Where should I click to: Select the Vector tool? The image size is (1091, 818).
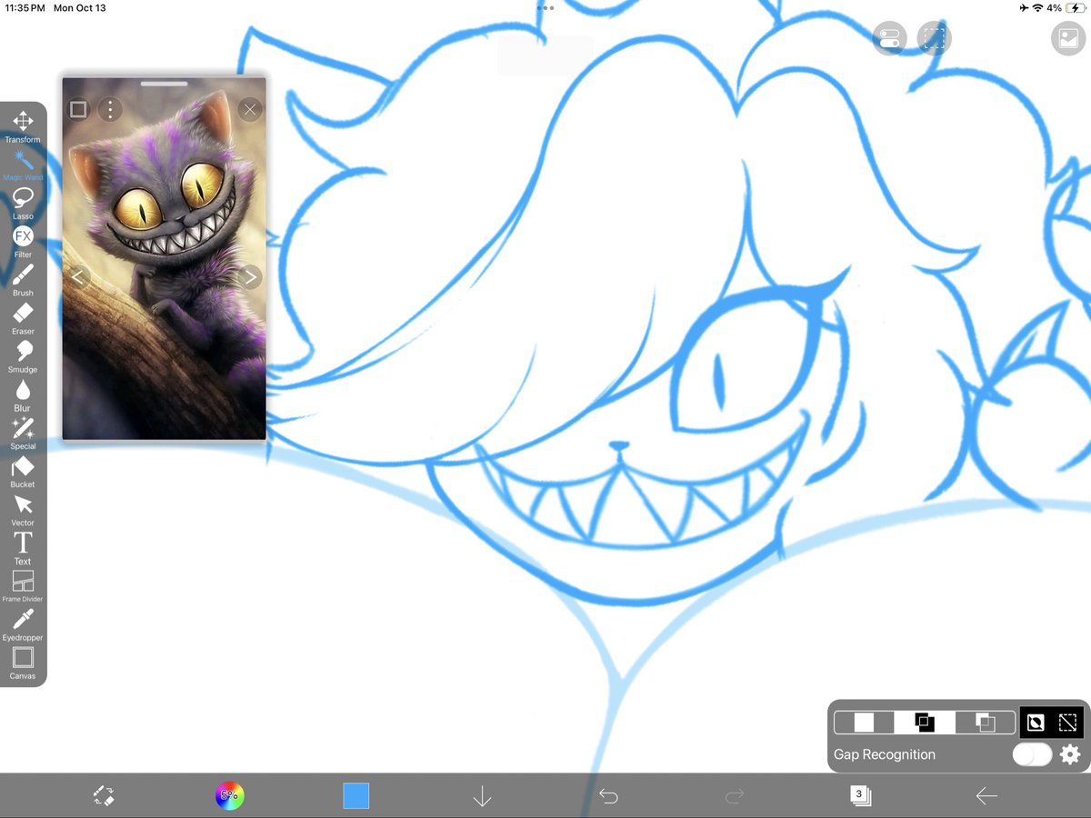23,510
